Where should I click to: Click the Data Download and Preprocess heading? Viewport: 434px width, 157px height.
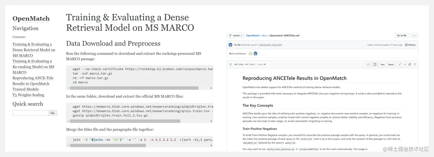[x=113, y=44]
